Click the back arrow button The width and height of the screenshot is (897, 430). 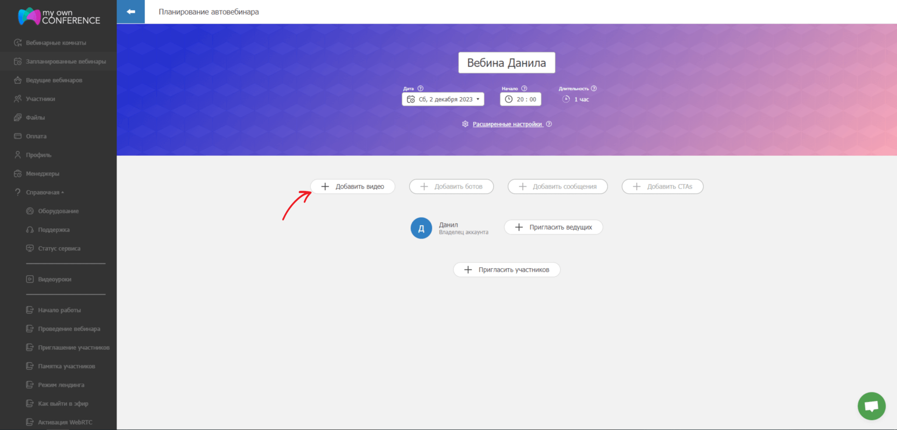click(x=131, y=12)
